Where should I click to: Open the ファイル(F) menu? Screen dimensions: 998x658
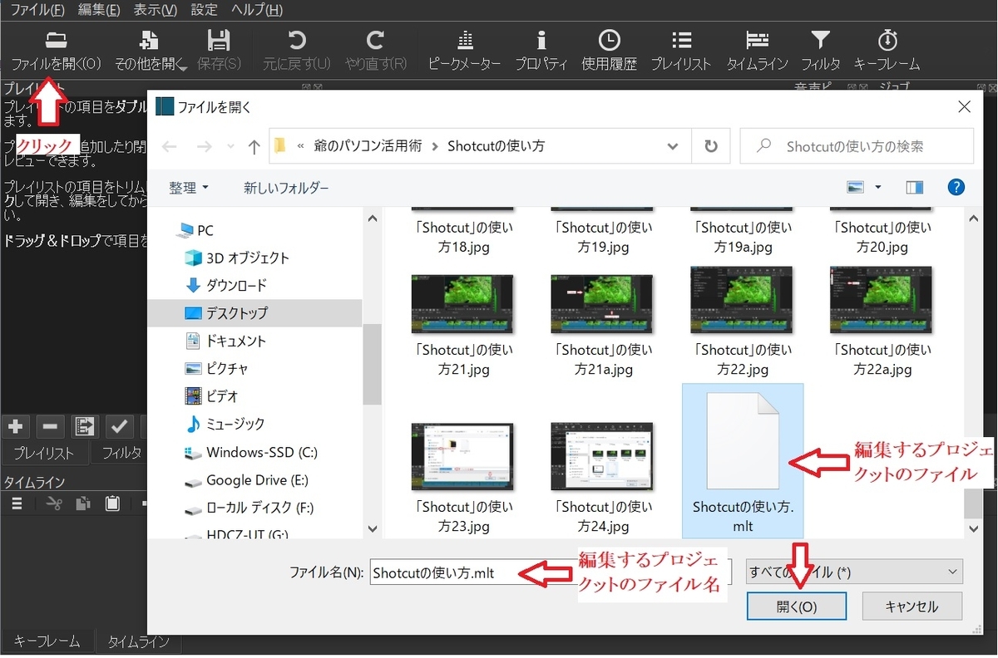tap(37, 10)
